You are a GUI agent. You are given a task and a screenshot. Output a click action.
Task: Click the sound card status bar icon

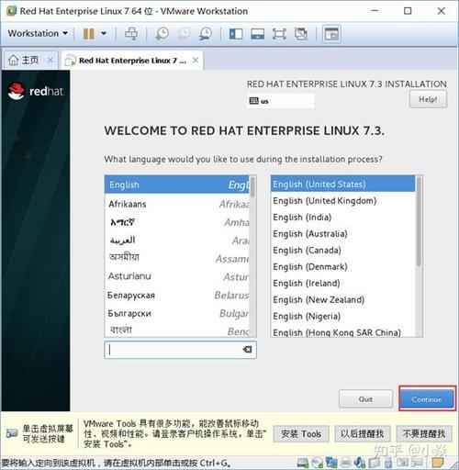360,463
